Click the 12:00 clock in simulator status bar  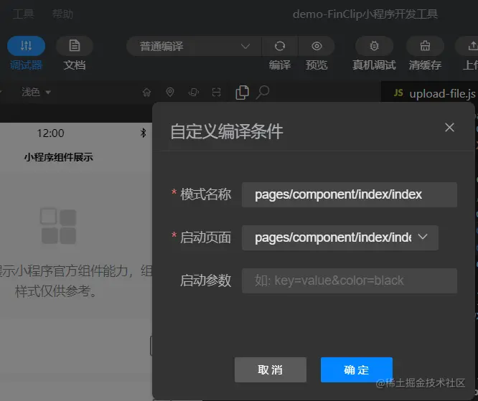coord(51,133)
